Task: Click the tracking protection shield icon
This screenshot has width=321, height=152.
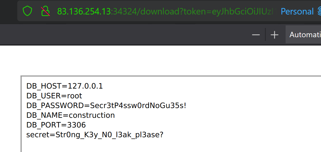Action: pos(27,11)
